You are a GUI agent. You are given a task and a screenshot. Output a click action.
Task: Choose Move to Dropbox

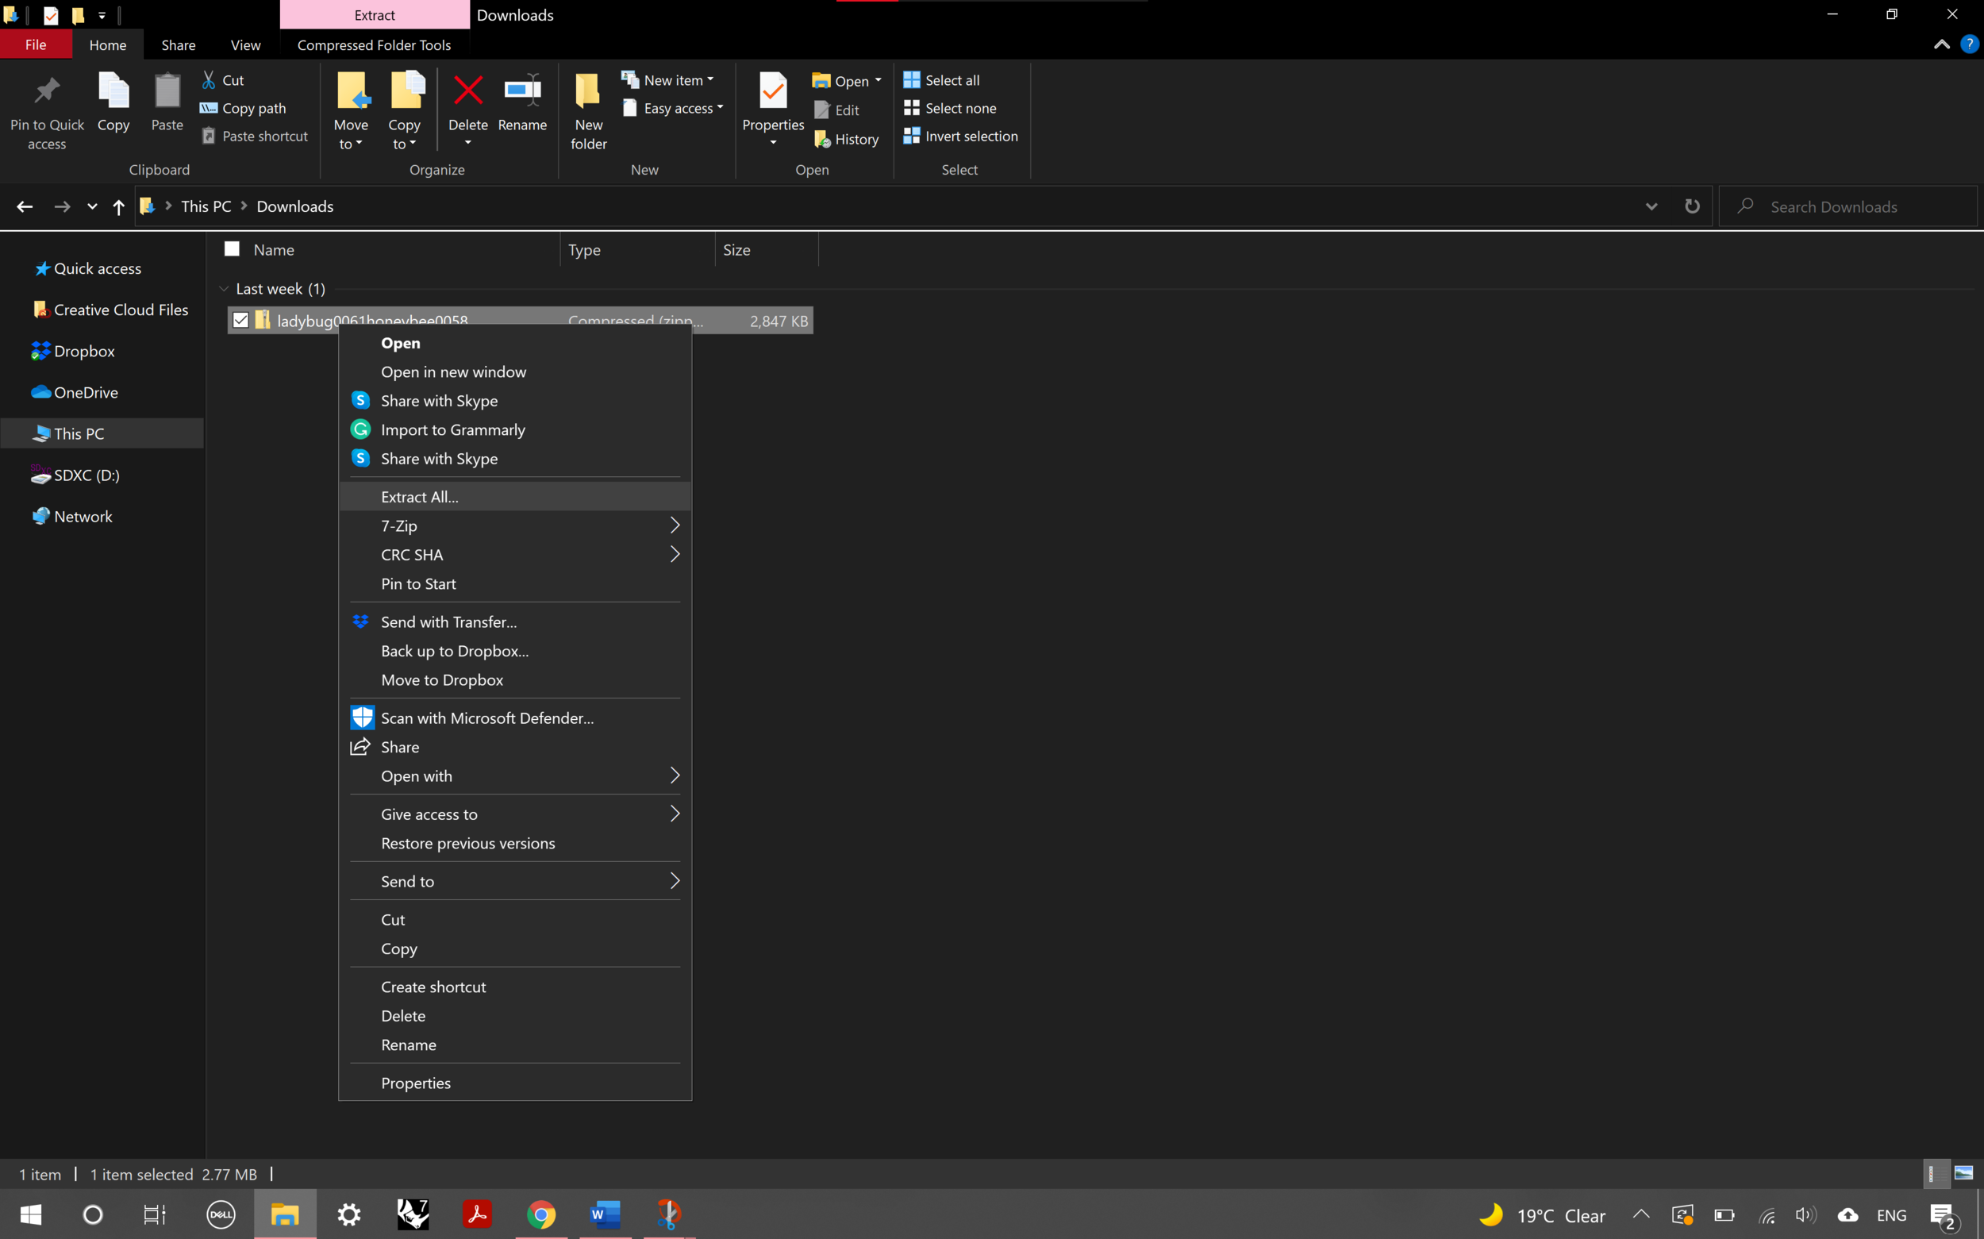[514, 679]
